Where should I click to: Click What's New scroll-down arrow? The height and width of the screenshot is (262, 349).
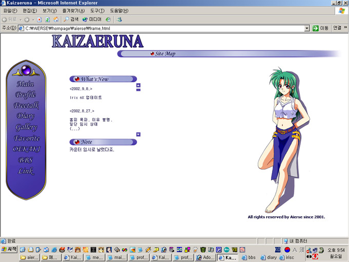tap(138, 135)
